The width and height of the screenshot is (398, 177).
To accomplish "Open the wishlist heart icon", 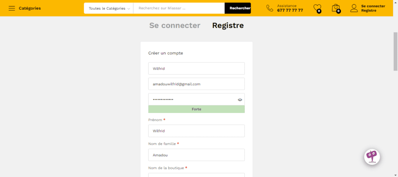I will pos(317,8).
